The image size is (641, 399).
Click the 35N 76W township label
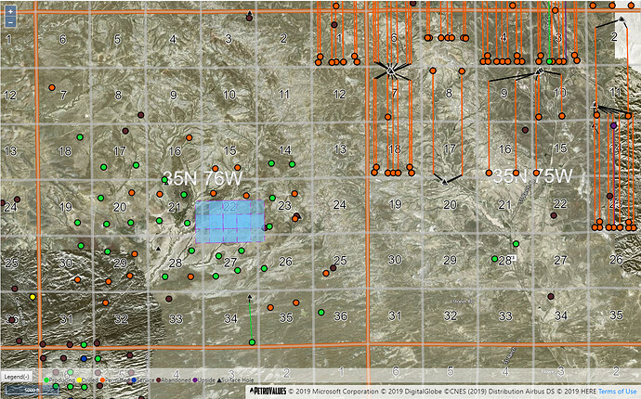click(203, 178)
